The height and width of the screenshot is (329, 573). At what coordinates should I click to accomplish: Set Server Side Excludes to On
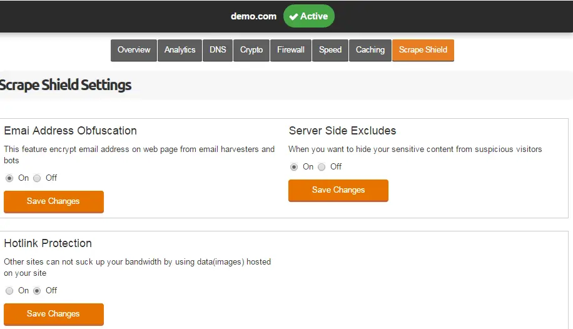pyautogui.click(x=294, y=167)
